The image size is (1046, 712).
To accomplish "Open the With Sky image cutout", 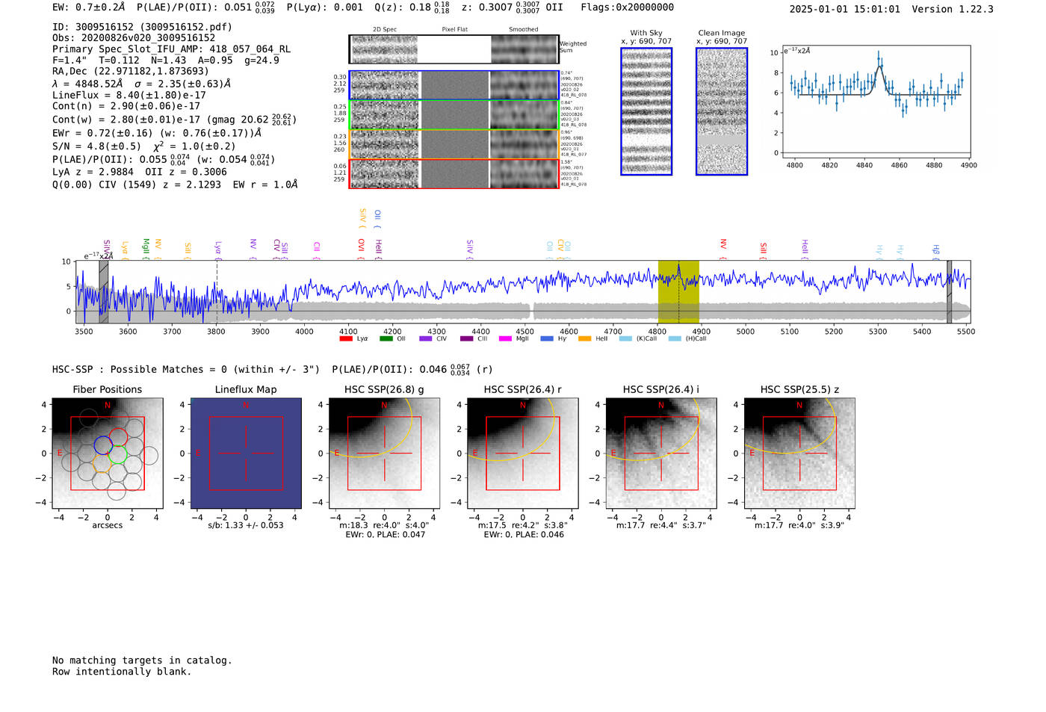I will [646, 111].
